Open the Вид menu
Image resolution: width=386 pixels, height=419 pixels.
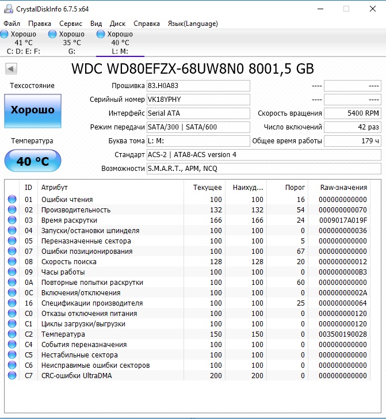(96, 24)
